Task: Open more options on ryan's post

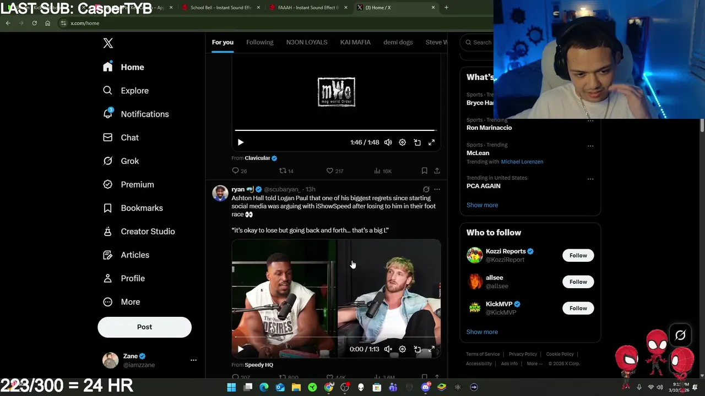Action: [437, 189]
